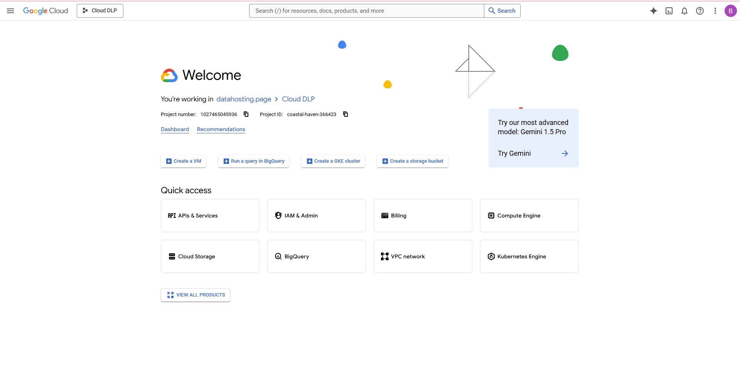Follow the Cloud DLP project link
The height and width of the screenshot is (369, 740).
click(x=298, y=99)
